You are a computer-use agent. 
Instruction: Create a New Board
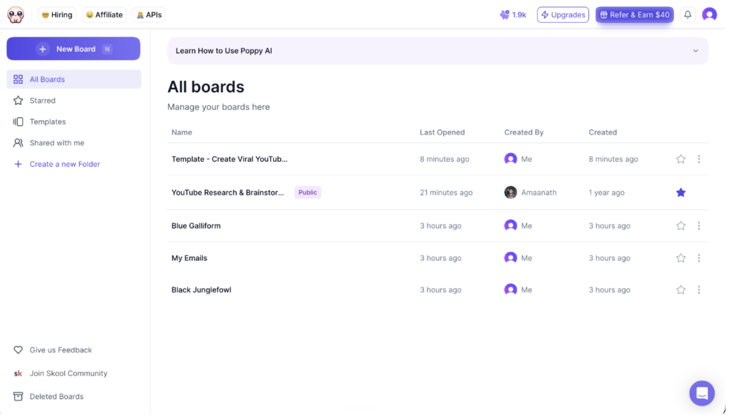[74, 49]
